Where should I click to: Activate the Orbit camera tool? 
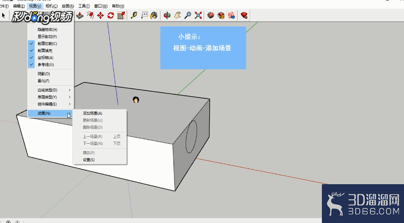(167, 15)
